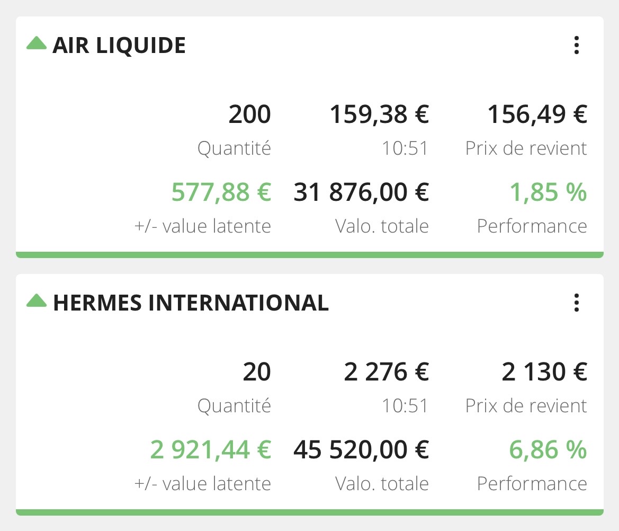Click the green up arrow beside Air Liquide
The height and width of the screenshot is (531, 619).
37,43
